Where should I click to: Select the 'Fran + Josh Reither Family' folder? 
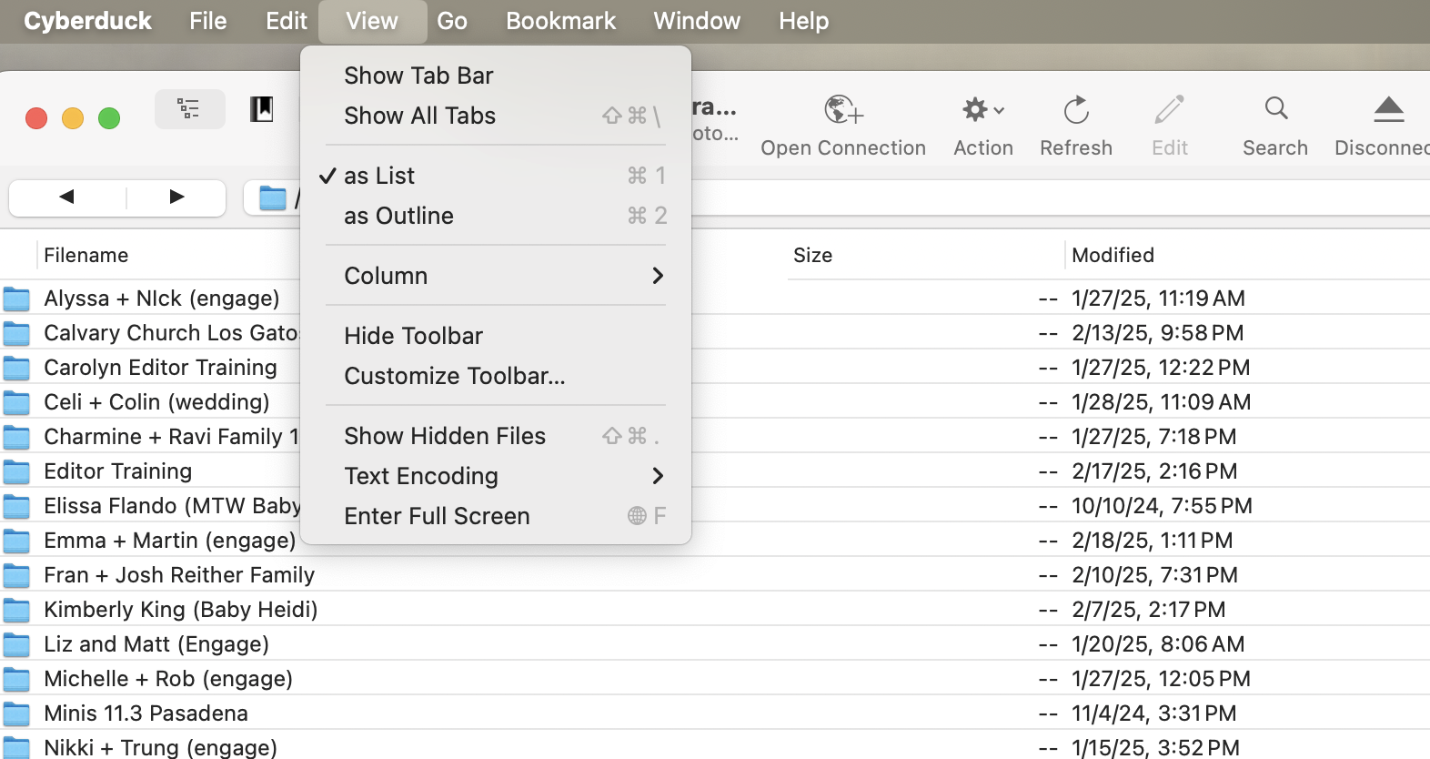[179, 575]
